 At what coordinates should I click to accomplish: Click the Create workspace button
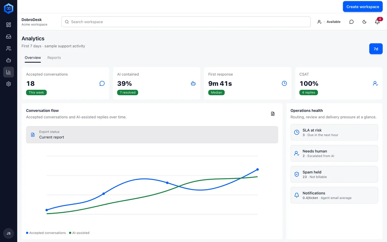[x=363, y=6]
